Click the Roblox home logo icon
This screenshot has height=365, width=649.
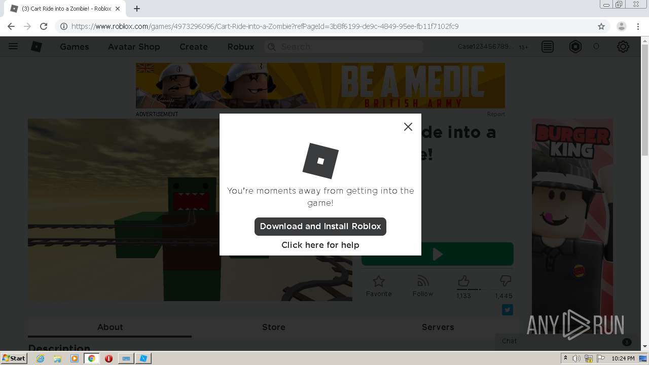tap(37, 47)
